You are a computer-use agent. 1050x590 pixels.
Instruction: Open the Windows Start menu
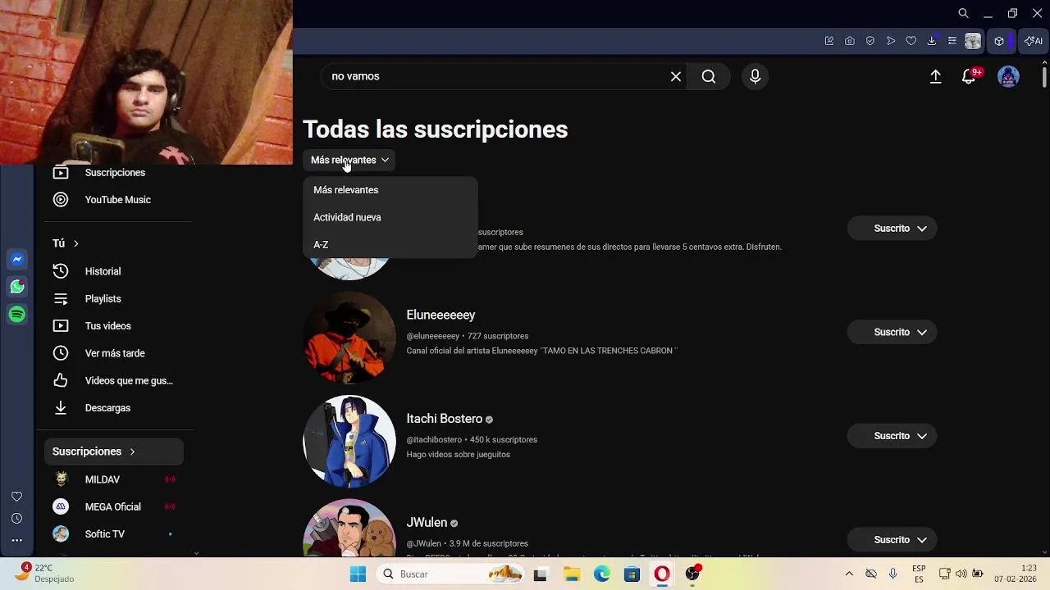(x=358, y=574)
